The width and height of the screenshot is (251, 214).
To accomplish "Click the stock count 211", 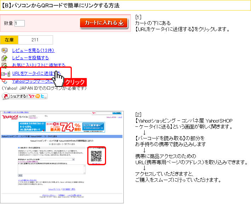I will point(35,40).
